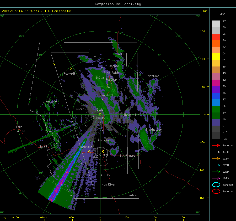Select the purple 36-39 dBZ swatch
Screen dimensions: 236x221
(x=216, y=90)
